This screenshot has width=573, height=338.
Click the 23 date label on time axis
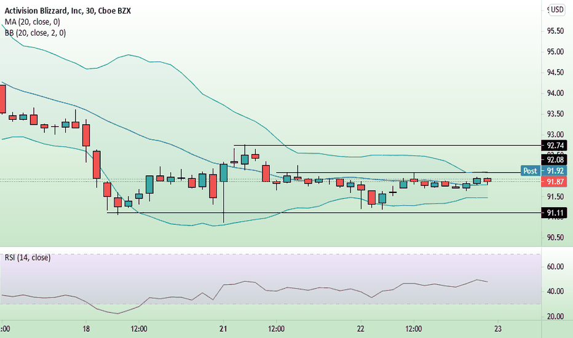tap(498, 329)
